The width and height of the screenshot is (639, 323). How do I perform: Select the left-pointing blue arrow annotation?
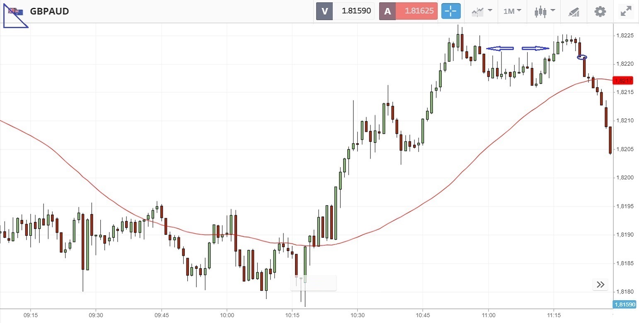click(500, 48)
